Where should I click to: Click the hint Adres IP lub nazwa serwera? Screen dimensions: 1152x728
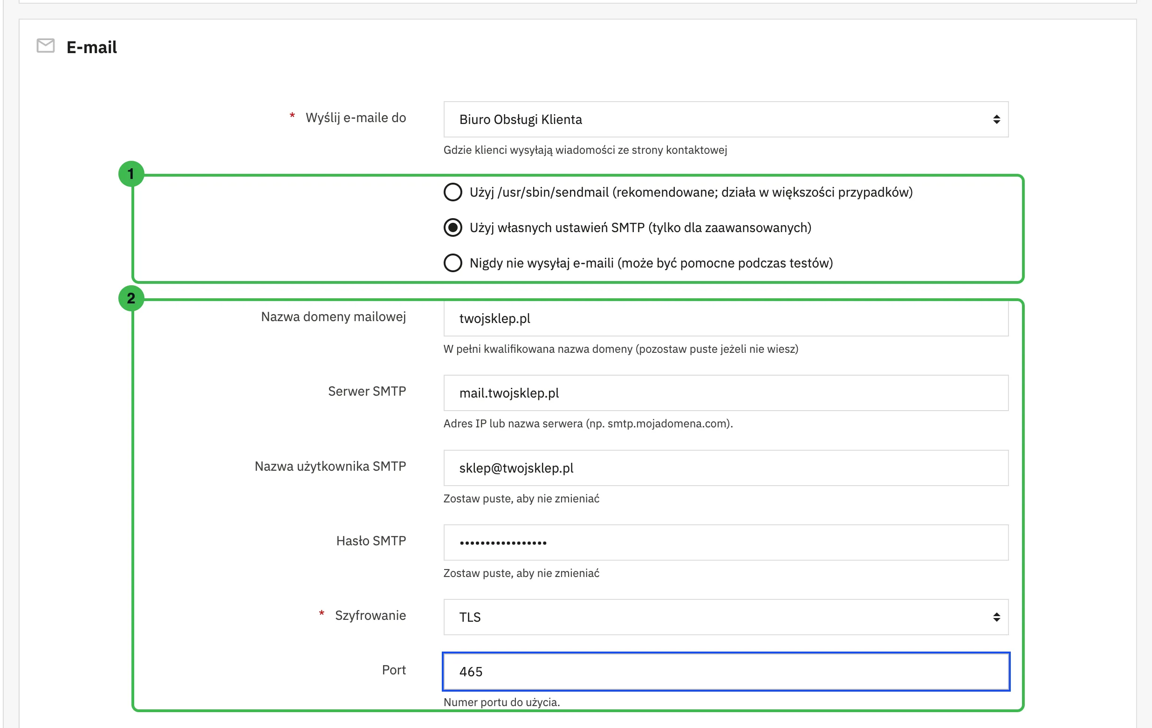588,424
